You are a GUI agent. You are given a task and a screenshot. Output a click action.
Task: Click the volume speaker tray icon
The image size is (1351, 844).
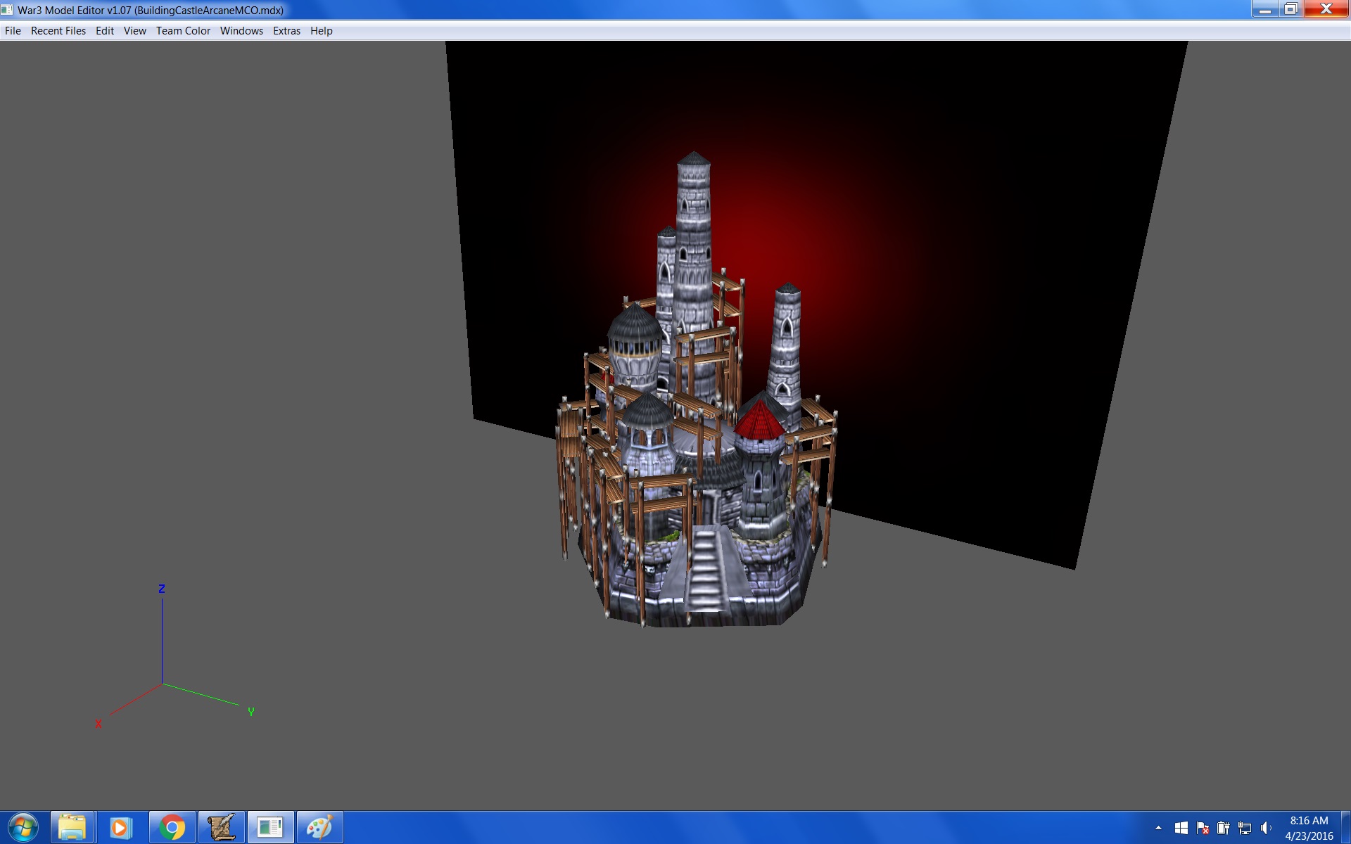1266,828
